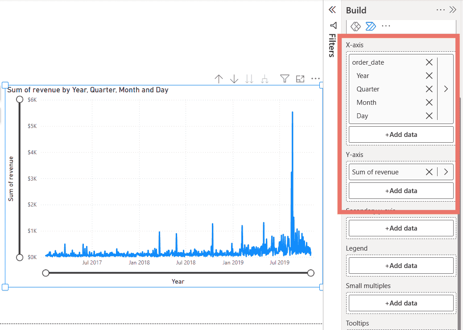
Task: Open Build pane more options ellipsis
Action: (x=441, y=10)
